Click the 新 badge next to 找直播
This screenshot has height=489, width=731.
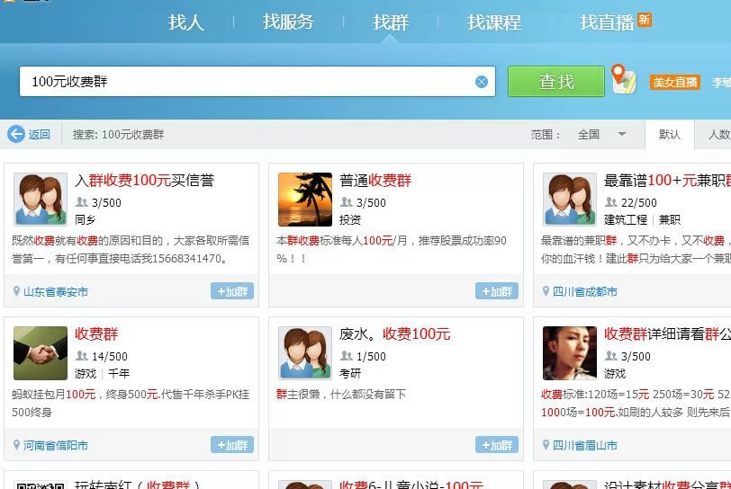tap(645, 20)
